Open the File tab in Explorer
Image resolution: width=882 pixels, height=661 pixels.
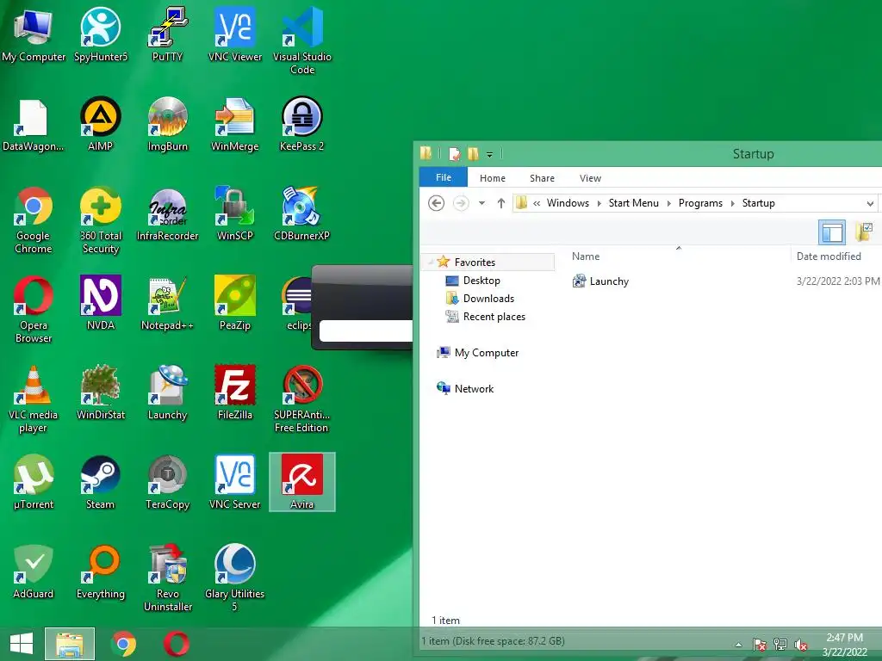(x=444, y=177)
